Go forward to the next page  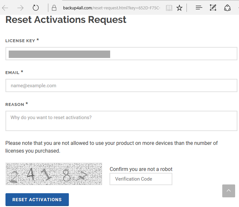(20, 8)
